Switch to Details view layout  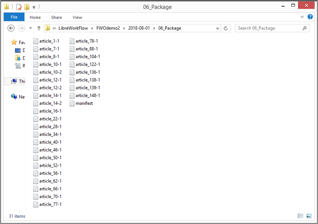301,216
